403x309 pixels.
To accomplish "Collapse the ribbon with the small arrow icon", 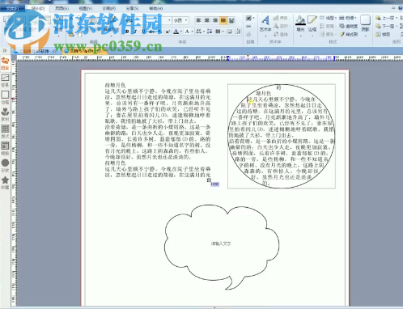I will tap(393, 8).
